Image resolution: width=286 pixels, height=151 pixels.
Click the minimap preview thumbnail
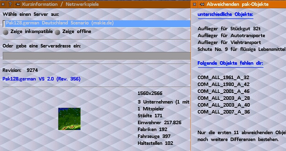tap(69, 119)
